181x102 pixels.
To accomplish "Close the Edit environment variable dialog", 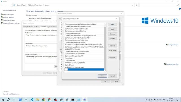I will click(x=117, y=19).
